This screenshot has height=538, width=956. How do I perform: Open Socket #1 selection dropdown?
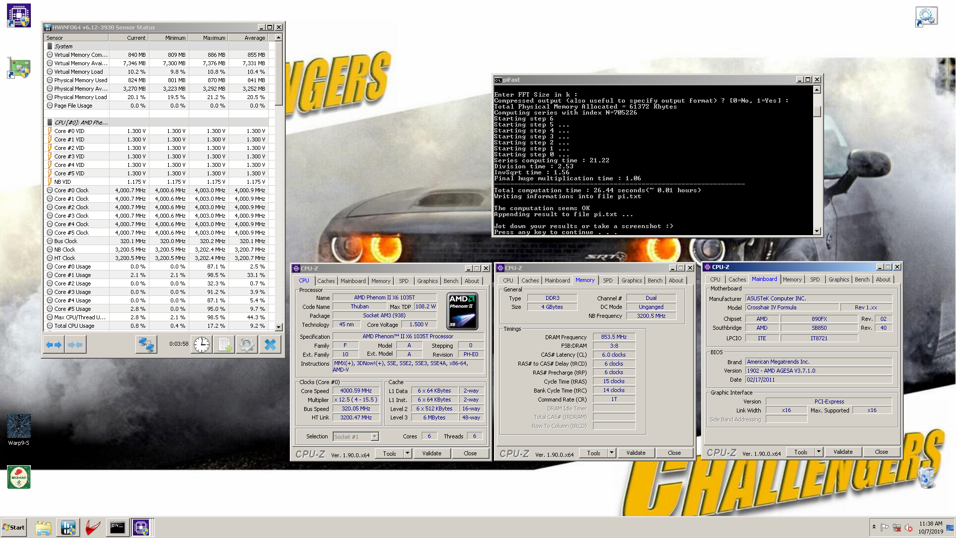pyautogui.click(x=356, y=436)
